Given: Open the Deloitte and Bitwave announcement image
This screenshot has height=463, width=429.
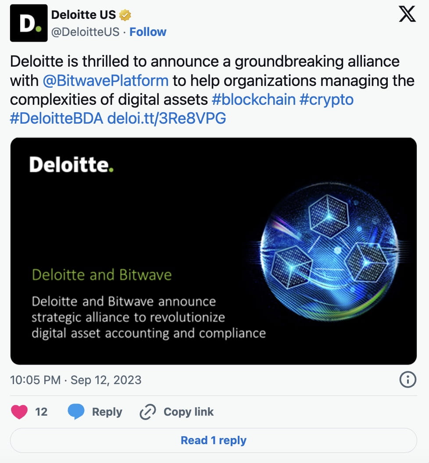Looking at the screenshot, I should point(214,252).
